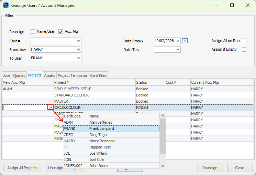Click the New Acc. Mgr cell for STANDARD.COLOUR

28,95
